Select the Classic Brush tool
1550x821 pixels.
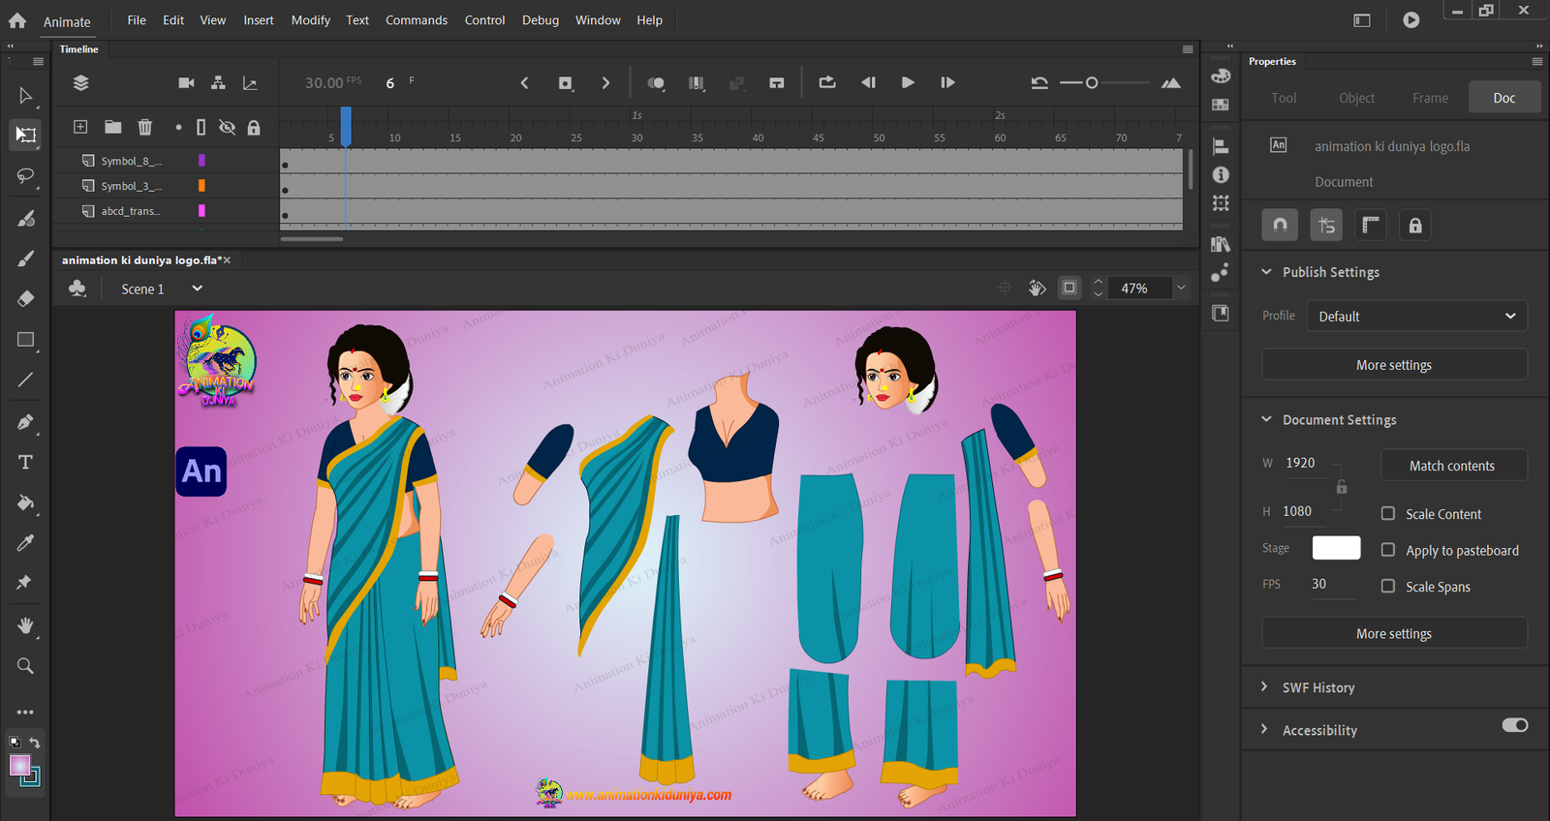coord(25,258)
